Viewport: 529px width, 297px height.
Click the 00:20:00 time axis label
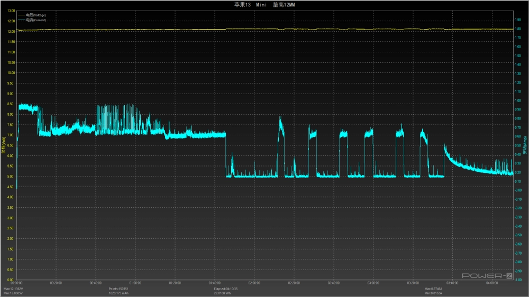point(56,283)
